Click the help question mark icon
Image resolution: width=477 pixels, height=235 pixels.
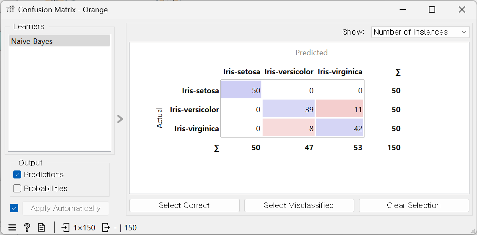(27, 228)
